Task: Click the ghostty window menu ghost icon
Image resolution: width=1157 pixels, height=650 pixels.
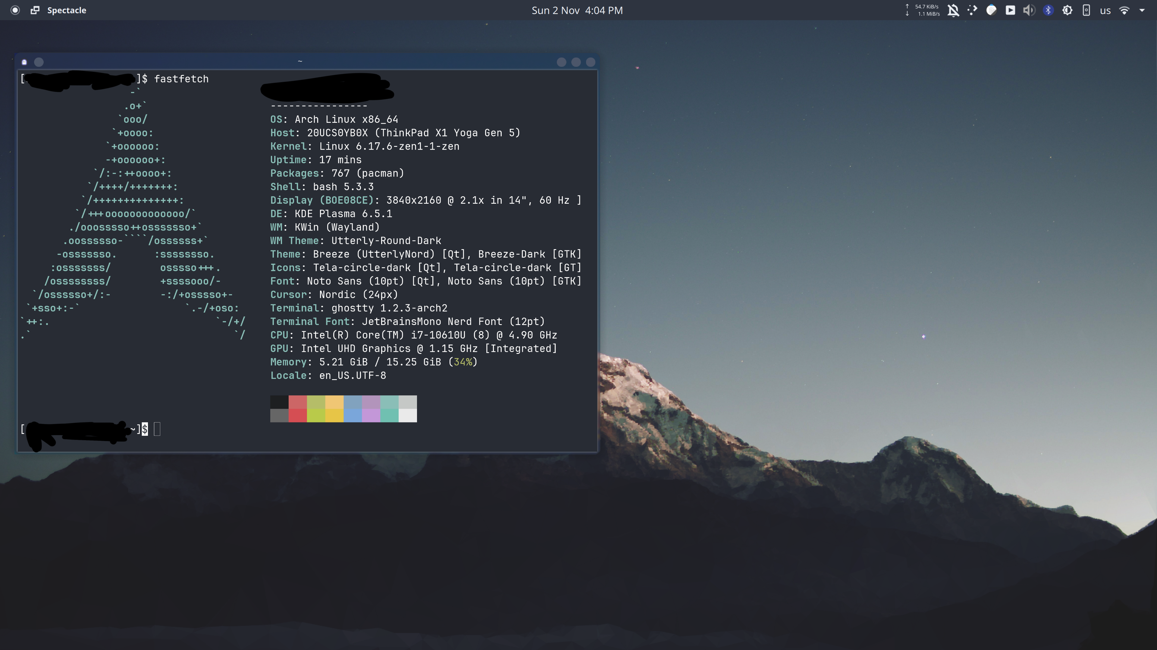Action: [24, 62]
